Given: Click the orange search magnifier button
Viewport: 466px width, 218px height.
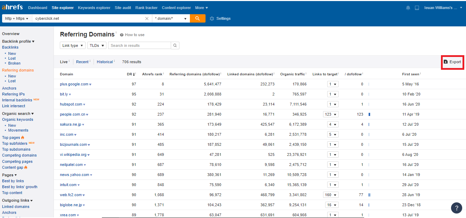Looking at the screenshot, I should pyautogui.click(x=198, y=18).
